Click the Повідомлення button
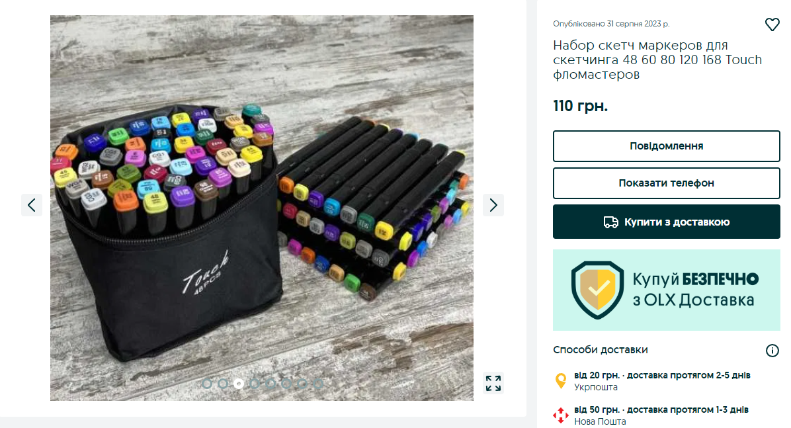Viewport: 791px width, 428px height. (667, 146)
